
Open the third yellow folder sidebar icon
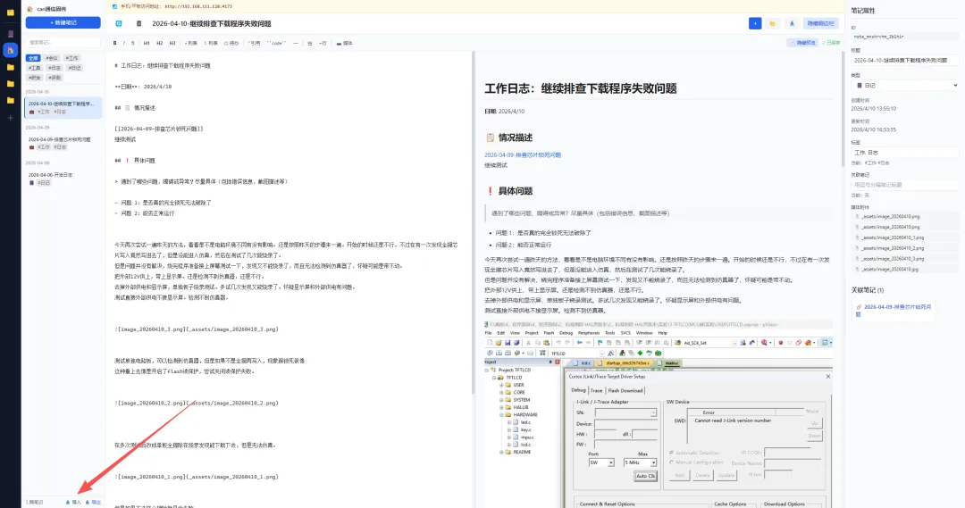click(x=11, y=84)
